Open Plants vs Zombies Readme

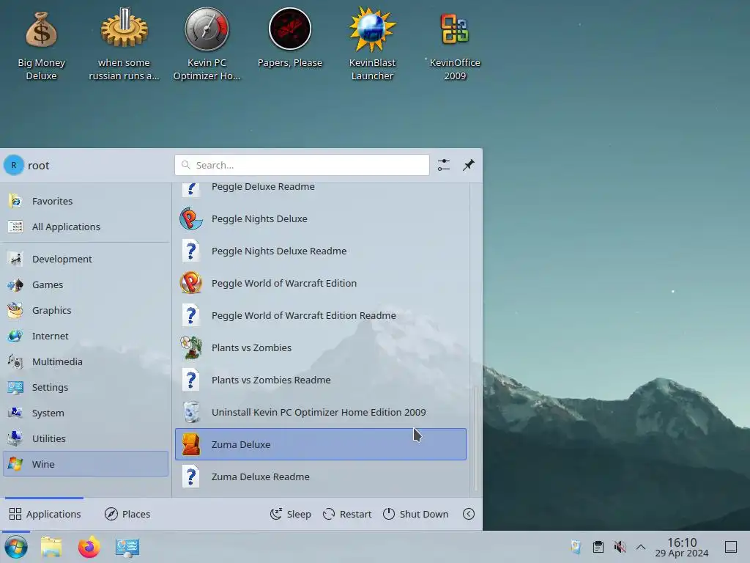coord(321,380)
